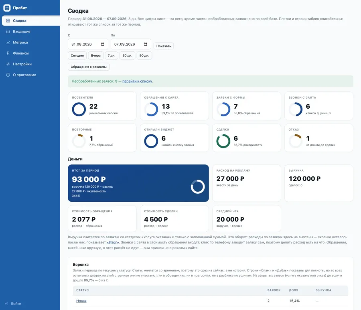Open the Обращения с сайта tile
This screenshot has height=310, width=361.
174,106
